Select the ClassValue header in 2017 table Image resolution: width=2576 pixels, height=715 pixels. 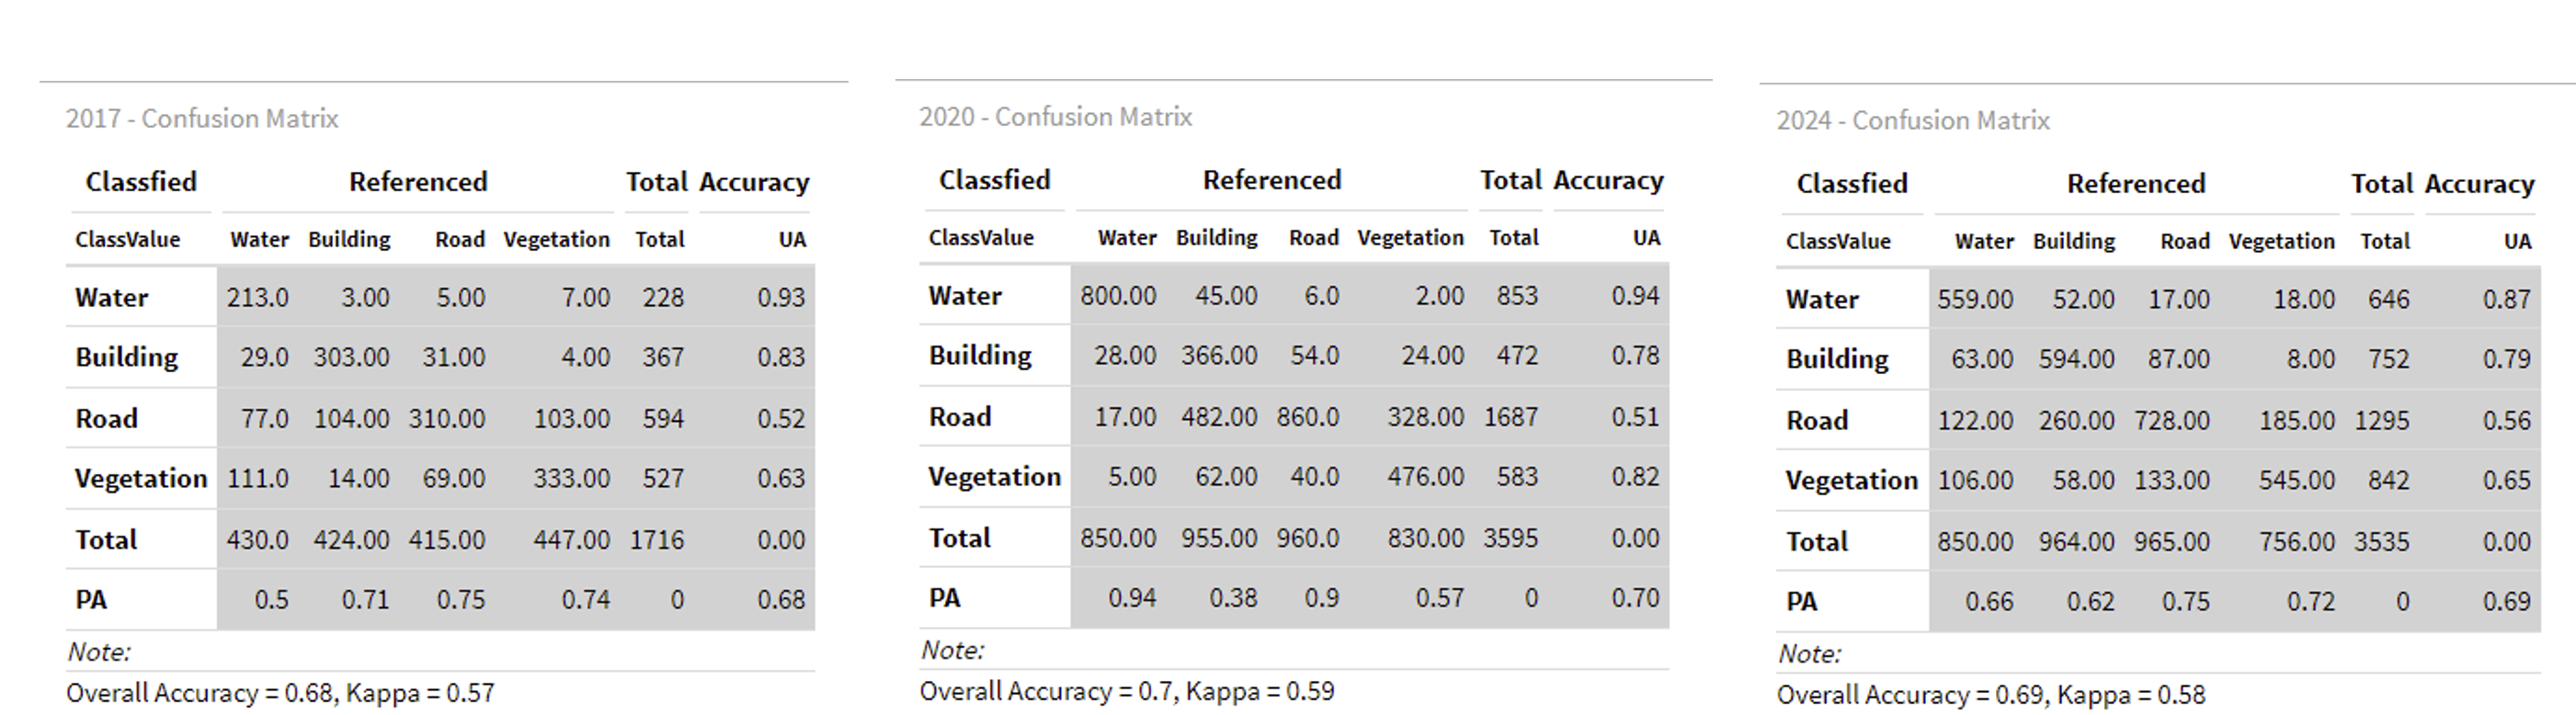(127, 239)
